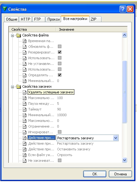
Task: Click the numeric icon next to 'Пауза между ...'
Action: 24,104
